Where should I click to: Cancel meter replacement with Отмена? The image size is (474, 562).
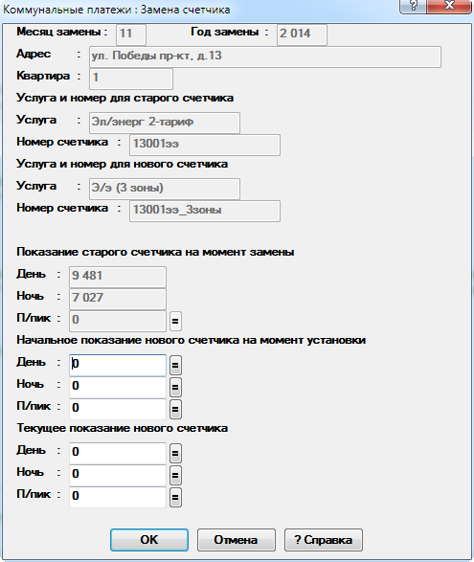point(237,540)
